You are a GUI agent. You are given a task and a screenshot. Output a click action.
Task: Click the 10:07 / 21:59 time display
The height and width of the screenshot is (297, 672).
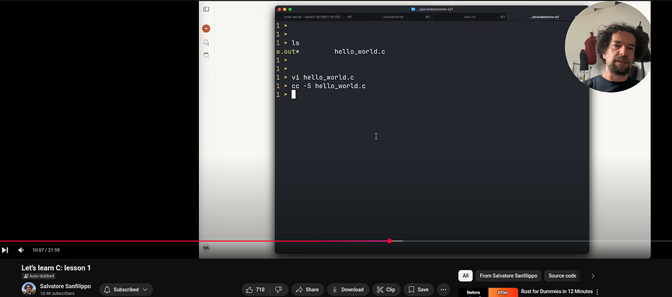[x=46, y=250]
